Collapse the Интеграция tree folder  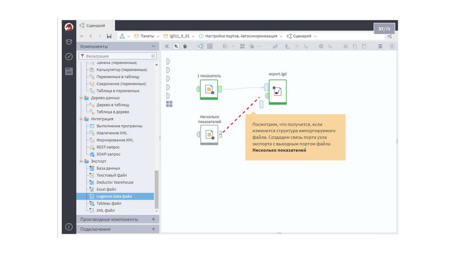coord(81,119)
